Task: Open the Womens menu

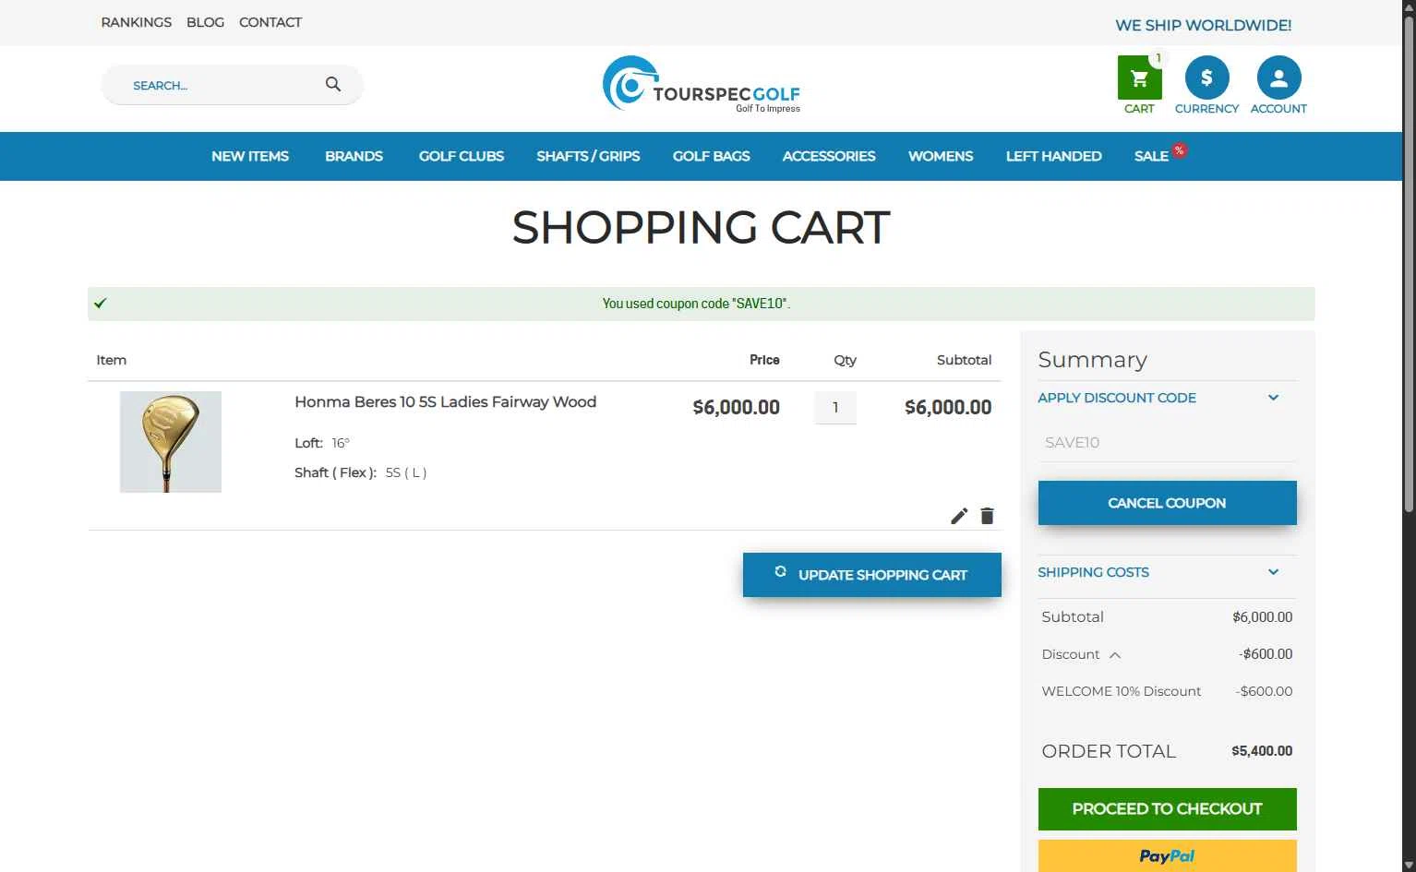Action: tap(941, 156)
